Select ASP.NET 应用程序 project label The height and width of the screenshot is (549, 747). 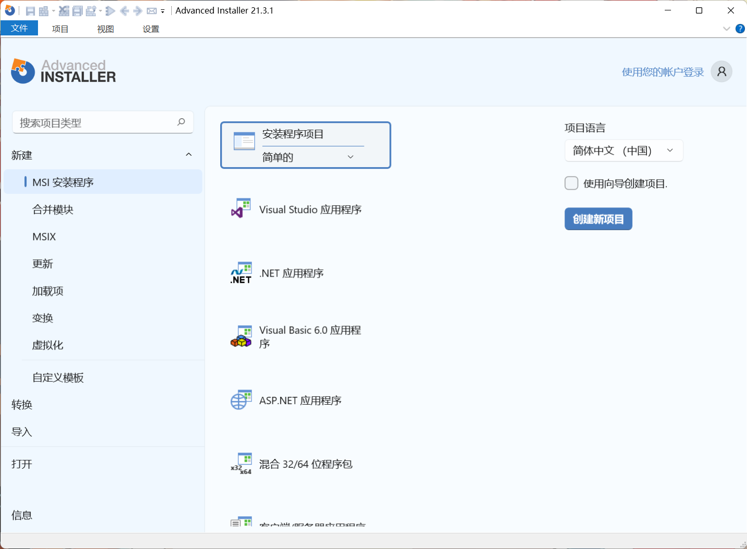[x=300, y=400]
